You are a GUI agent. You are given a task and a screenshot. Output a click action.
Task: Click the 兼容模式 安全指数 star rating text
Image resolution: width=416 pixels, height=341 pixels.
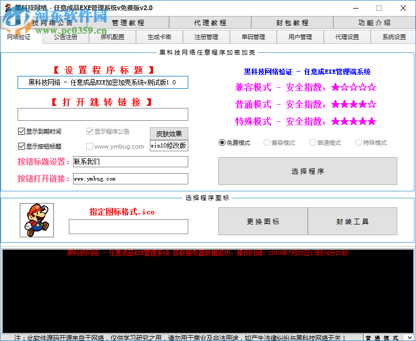pyautogui.click(x=306, y=87)
